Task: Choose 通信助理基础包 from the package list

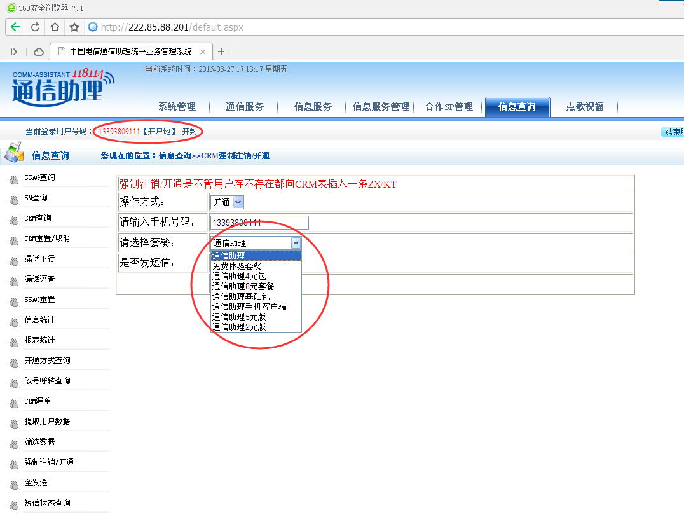Action: click(x=256, y=296)
